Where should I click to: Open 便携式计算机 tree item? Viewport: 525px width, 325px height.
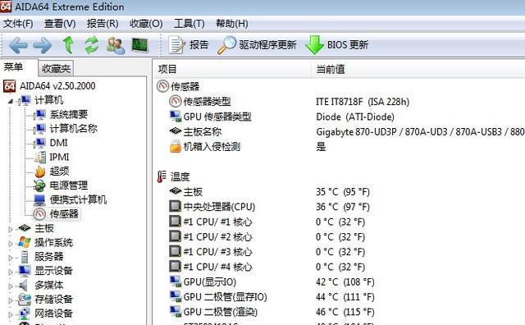pos(78,199)
